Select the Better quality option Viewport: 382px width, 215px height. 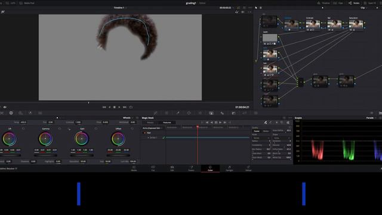click(266, 131)
